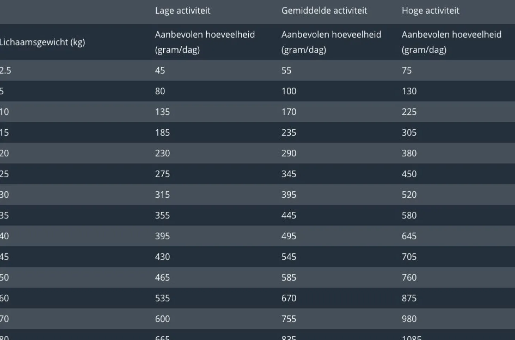Click the "Lage activiteit" column header

tap(182, 11)
